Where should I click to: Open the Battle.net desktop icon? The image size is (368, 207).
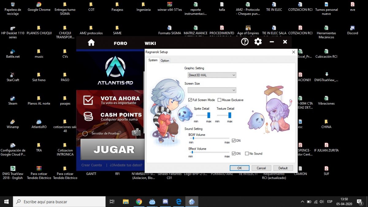point(13,52)
